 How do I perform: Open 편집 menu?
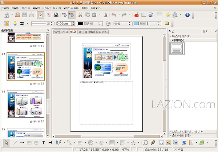15,8
